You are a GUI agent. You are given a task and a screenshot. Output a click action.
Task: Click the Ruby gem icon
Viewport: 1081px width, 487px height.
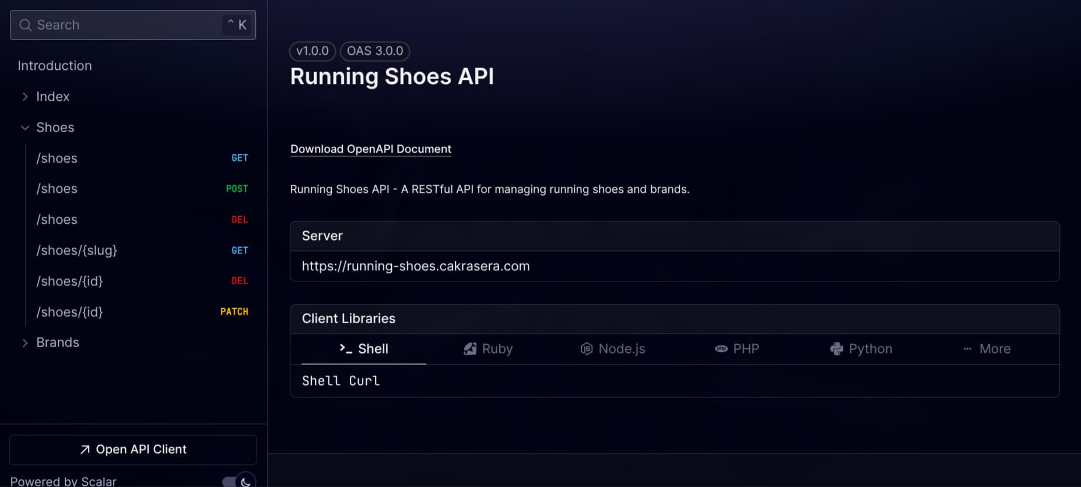[470, 349]
